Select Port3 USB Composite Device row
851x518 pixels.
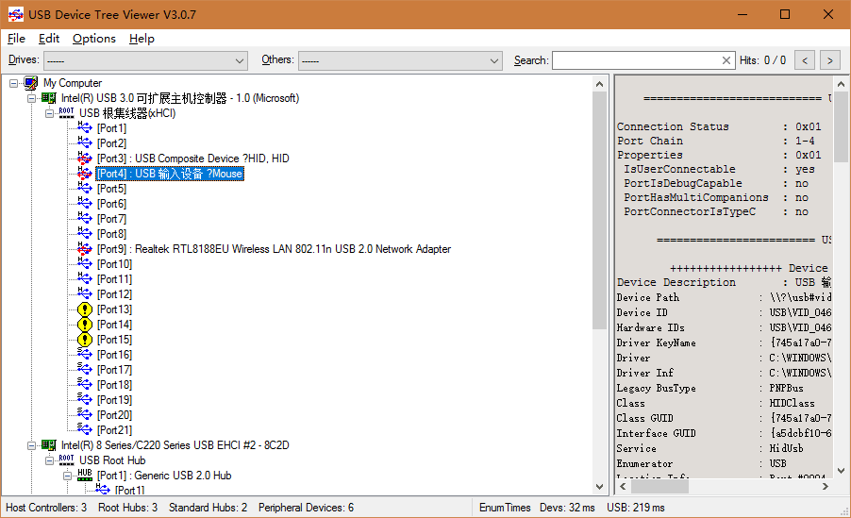point(193,159)
